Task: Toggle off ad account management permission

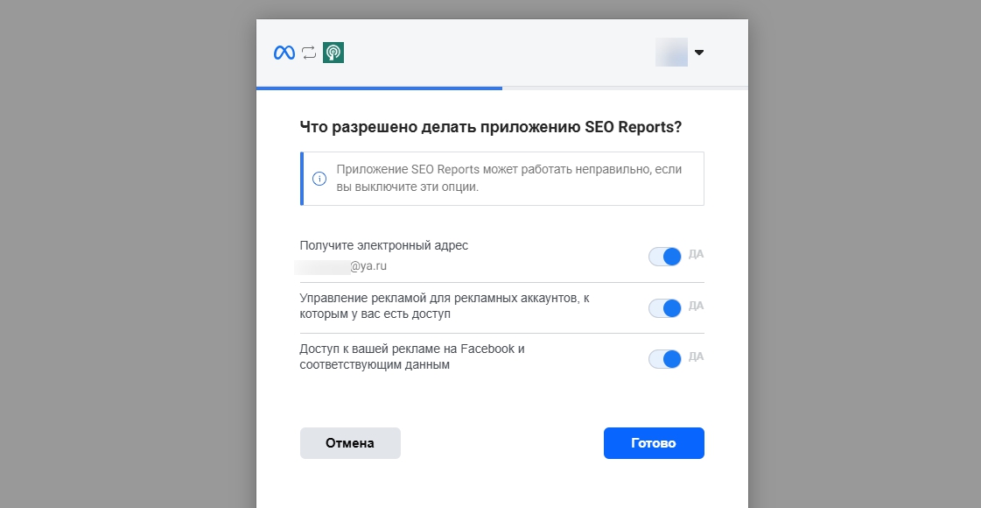Action: (664, 307)
